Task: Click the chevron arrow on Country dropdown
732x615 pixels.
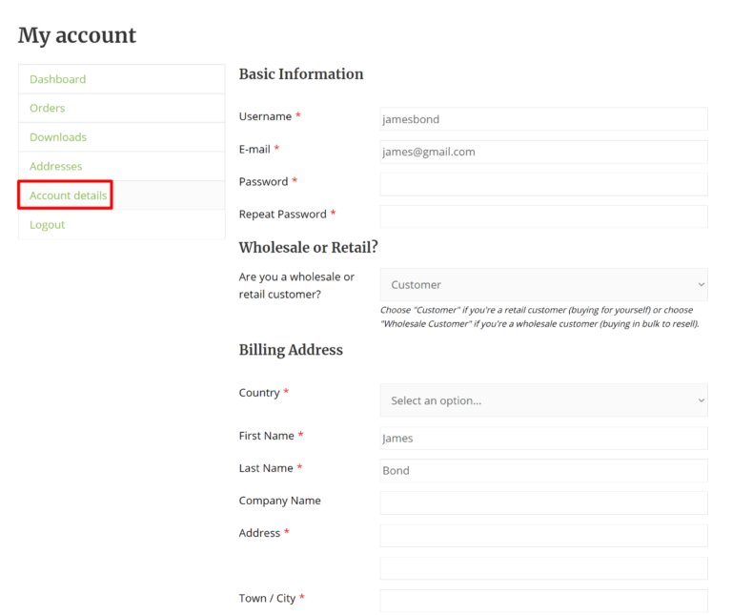Action: point(701,400)
